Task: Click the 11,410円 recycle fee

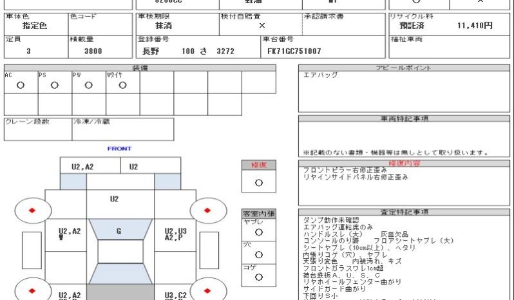Action: 475,26
